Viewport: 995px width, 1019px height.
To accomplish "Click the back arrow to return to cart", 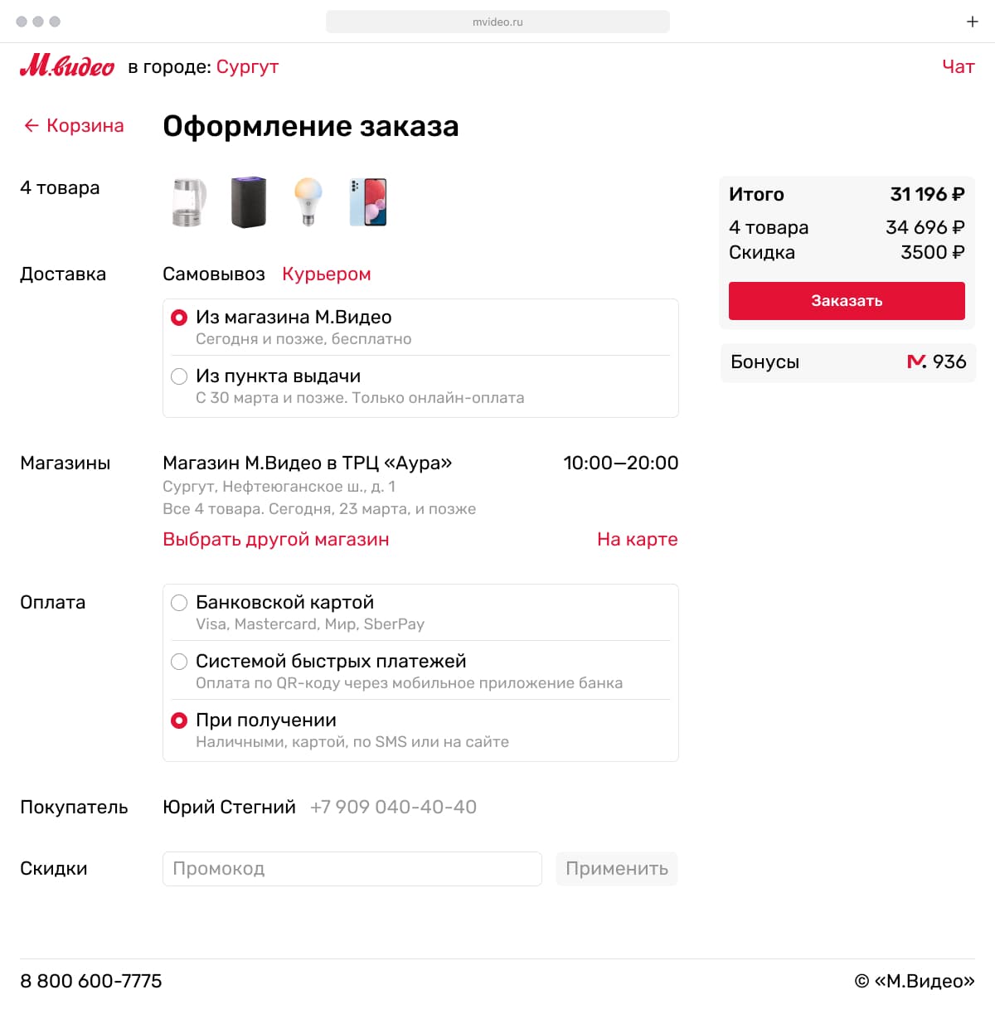I will (x=31, y=125).
